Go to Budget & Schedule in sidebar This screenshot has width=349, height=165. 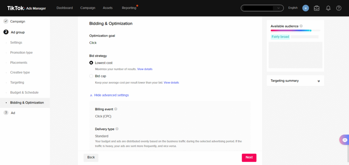point(24,93)
